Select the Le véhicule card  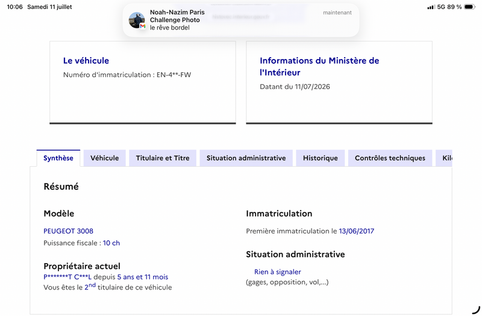tap(143, 82)
